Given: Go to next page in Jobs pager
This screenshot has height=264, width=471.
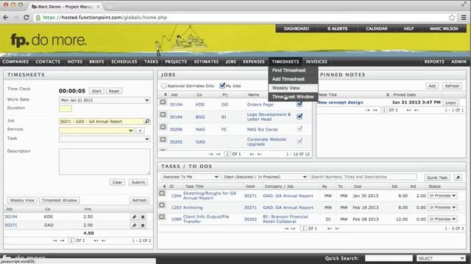Looking at the screenshot, I should point(252,154).
